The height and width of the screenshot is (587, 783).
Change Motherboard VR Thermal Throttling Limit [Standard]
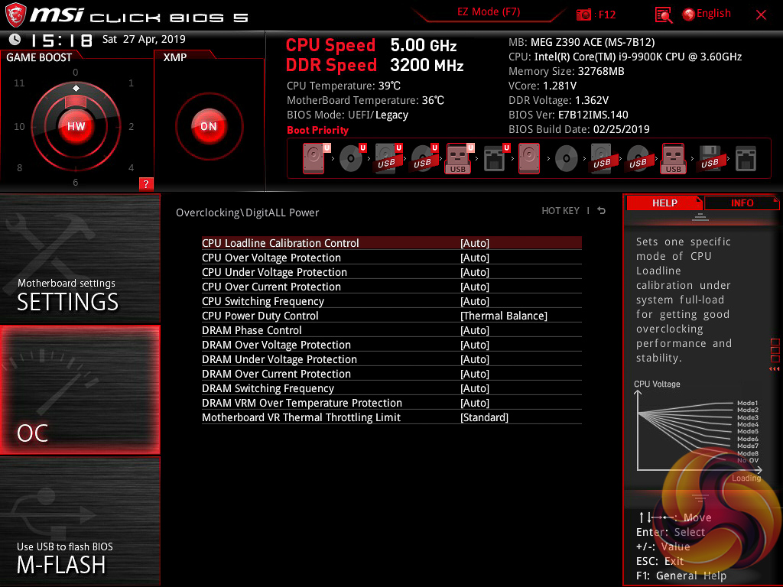(484, 417)
